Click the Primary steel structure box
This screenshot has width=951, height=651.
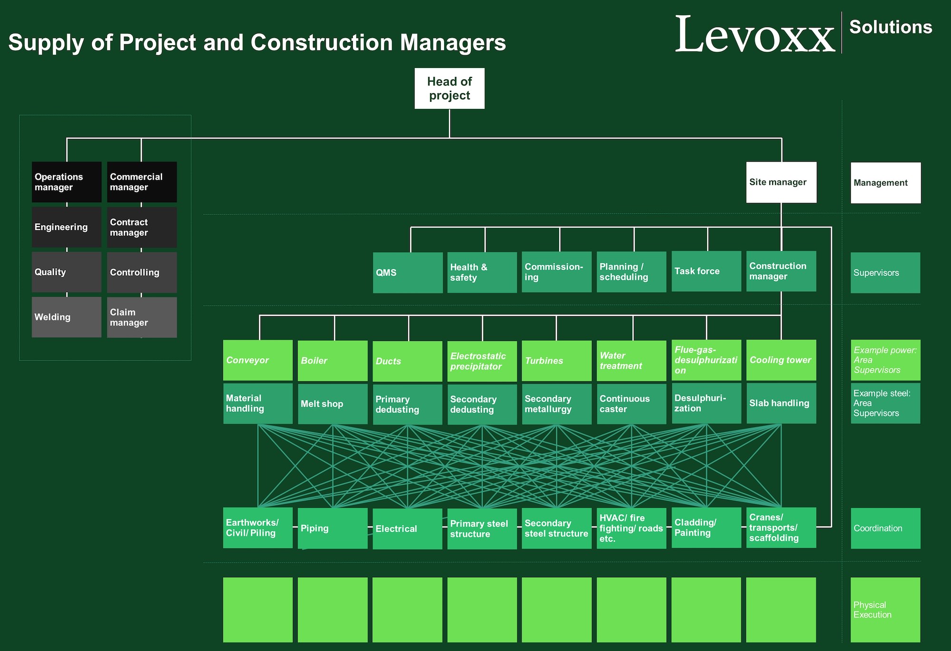(482, 529)
